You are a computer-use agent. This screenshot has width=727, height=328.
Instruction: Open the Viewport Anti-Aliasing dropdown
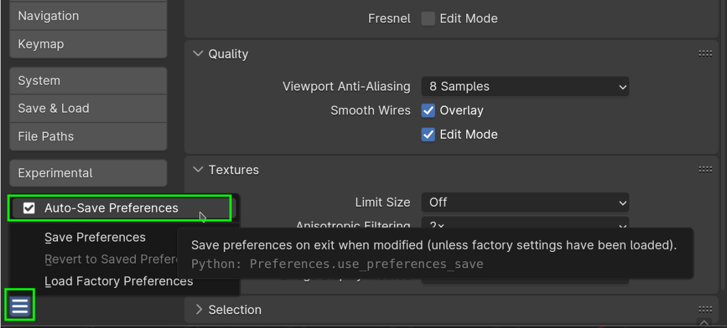[525, 86]
